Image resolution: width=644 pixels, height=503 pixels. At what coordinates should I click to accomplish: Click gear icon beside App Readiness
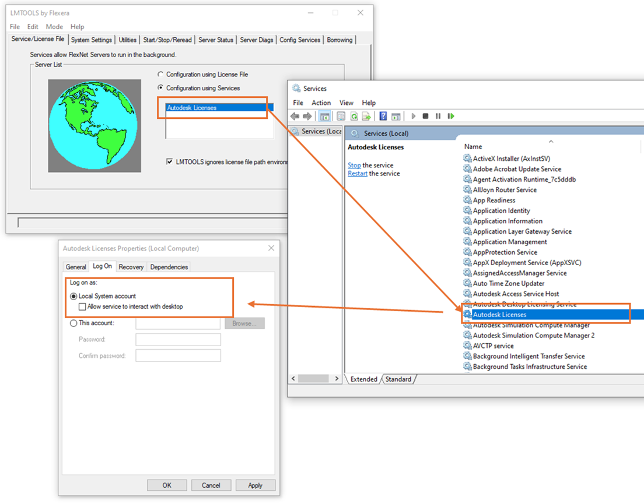click(467, 200)
